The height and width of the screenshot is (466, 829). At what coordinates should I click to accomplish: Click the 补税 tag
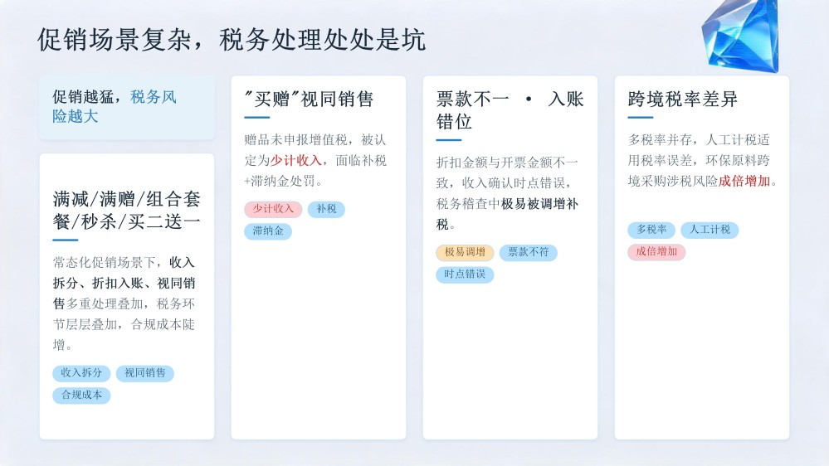click(326, 209)
